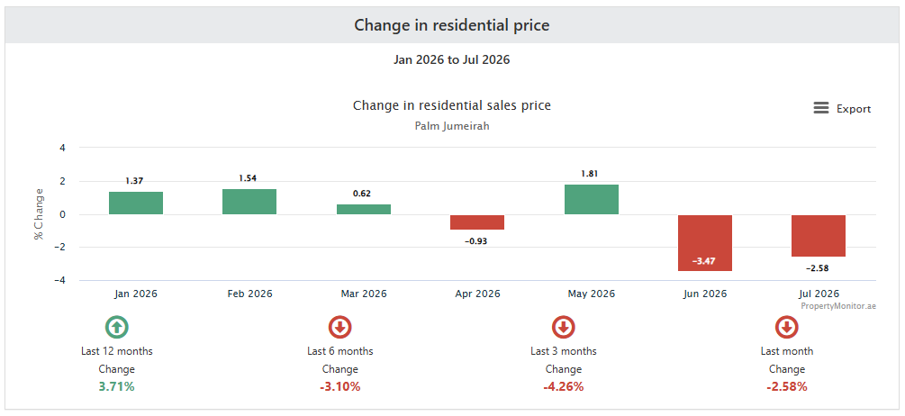
Task: Select the Apr 2026 red bar
Action: point(477,222)
